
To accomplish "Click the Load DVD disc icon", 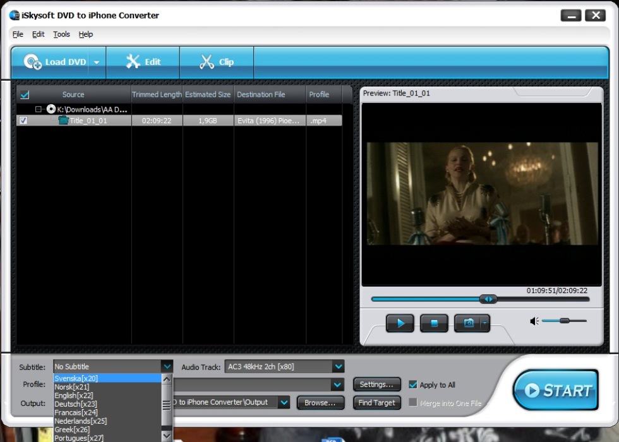I will (x=32, y=62).
